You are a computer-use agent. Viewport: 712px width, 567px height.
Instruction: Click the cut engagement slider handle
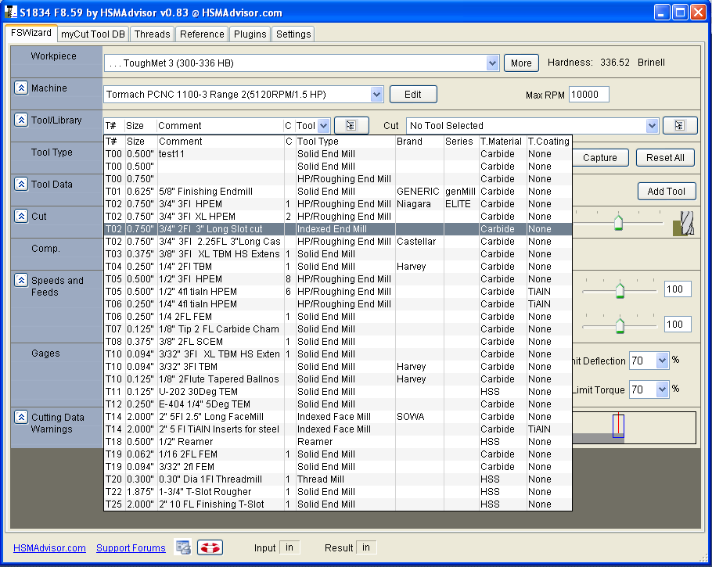click(618, 222)
